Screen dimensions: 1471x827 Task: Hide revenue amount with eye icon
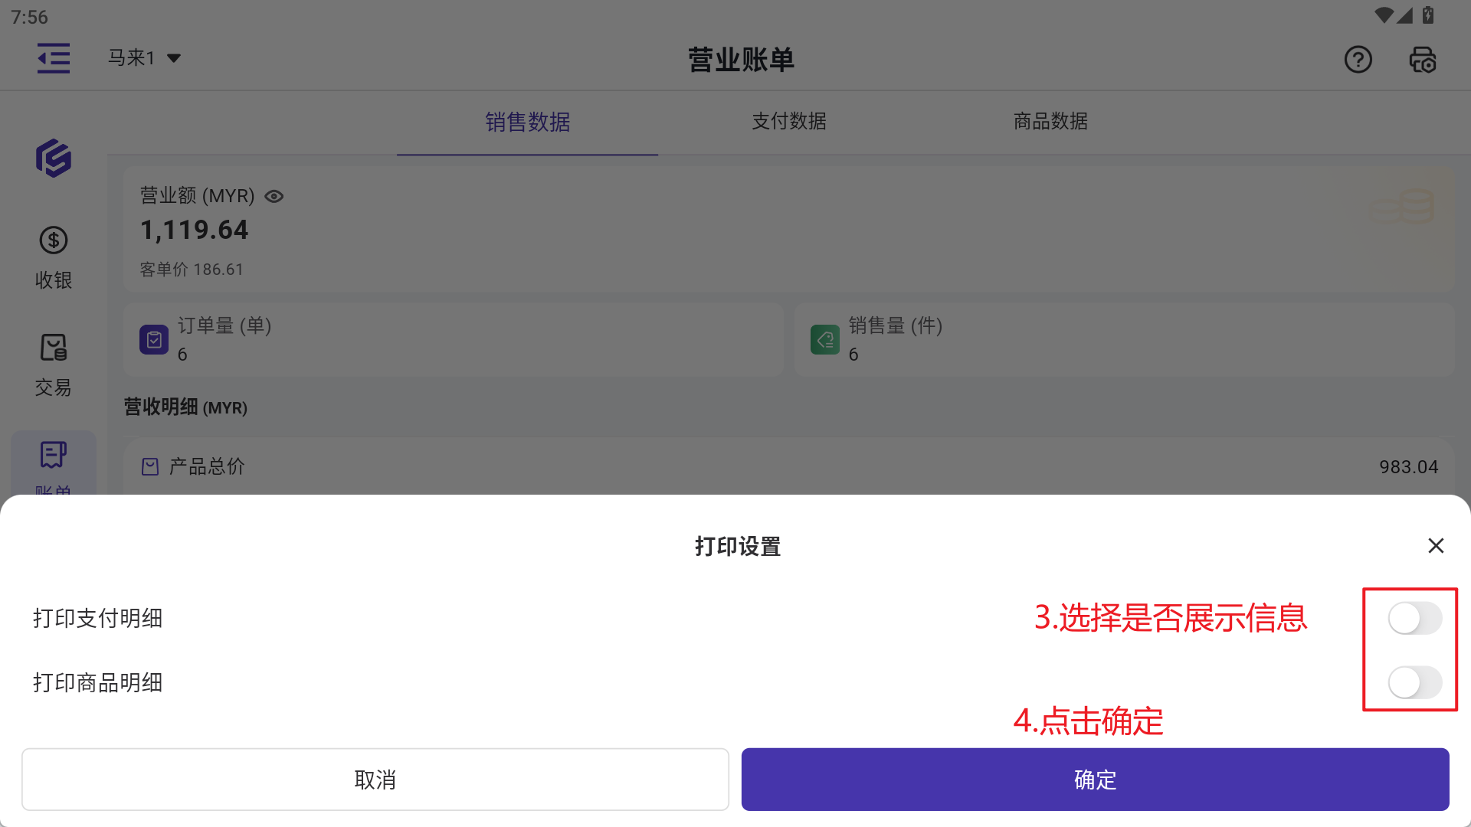click(x=274, y=197)
